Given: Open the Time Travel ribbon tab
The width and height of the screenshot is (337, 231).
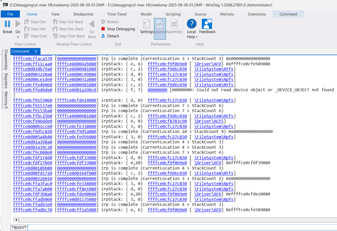Looking at the screenshot, I should pyautogui.click(x=117, y=14).
